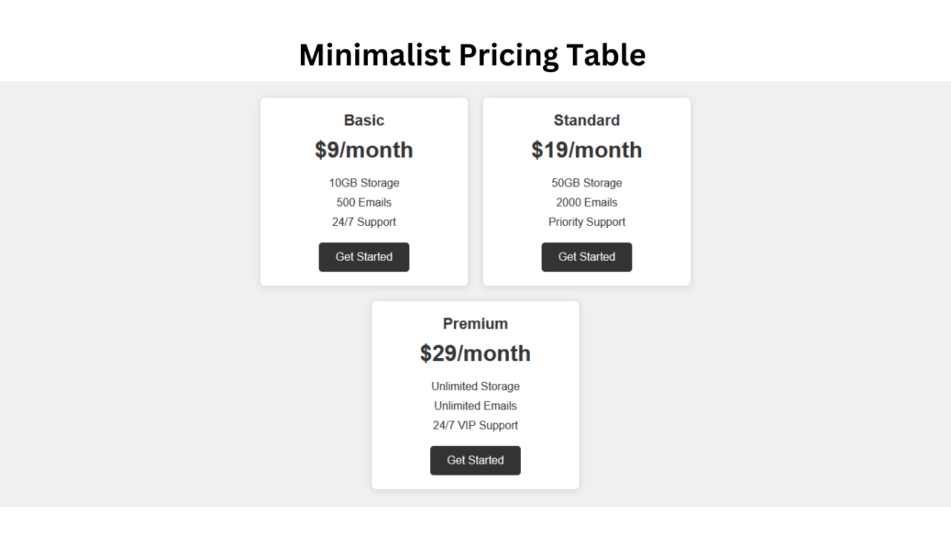Viewport: 951px width, 535px height.
Task: Click the Priority Support feature
Action: click(587, 221)
